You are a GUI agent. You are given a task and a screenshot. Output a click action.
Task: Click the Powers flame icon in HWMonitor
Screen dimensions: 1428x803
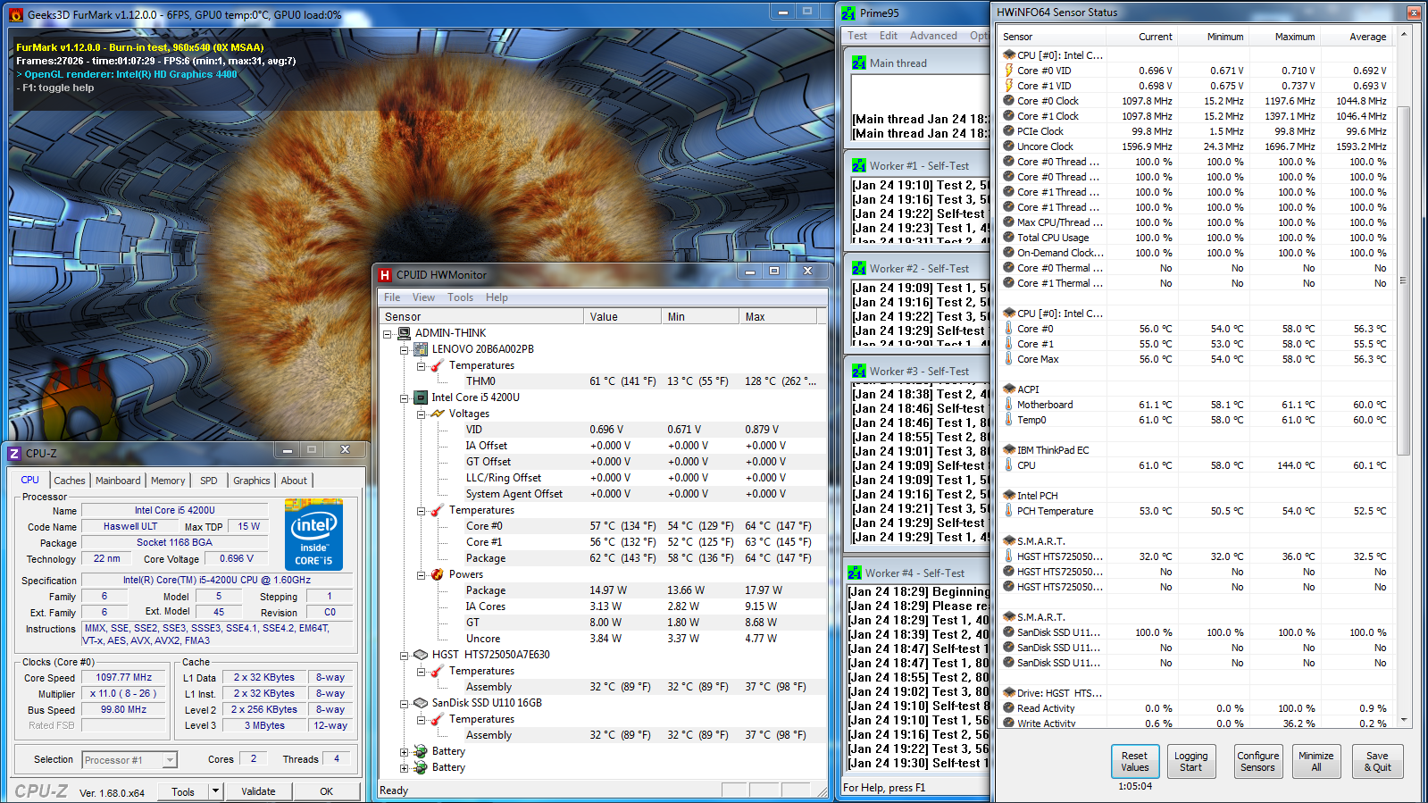coord(437,574)
